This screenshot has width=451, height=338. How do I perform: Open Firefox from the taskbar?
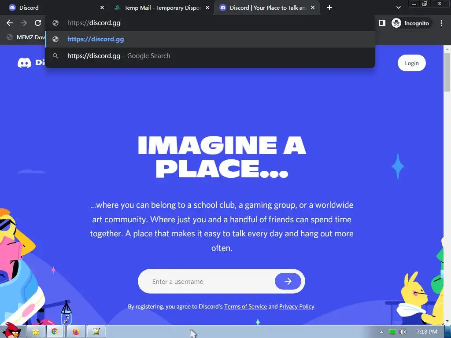pyautogui.click(x=76, y=332)
